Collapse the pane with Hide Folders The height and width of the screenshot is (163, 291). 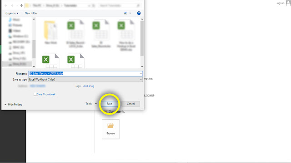(13, 105)
